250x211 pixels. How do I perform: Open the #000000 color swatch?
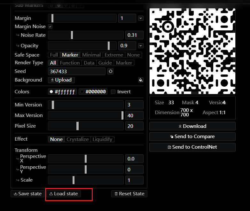(93, 92)
